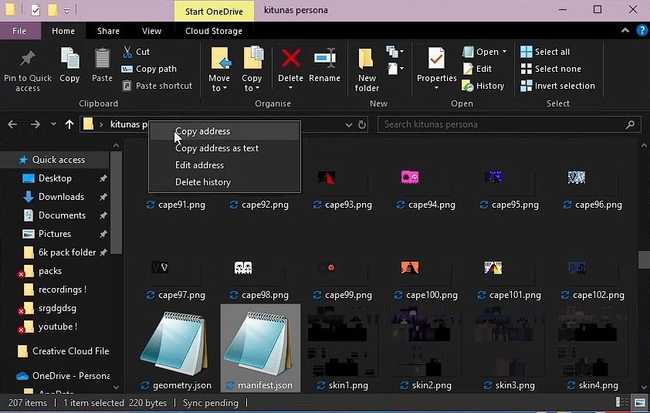Click Invert selection
Image resolution: width=650 pixels, height=413 pixels.
(557, 86)
